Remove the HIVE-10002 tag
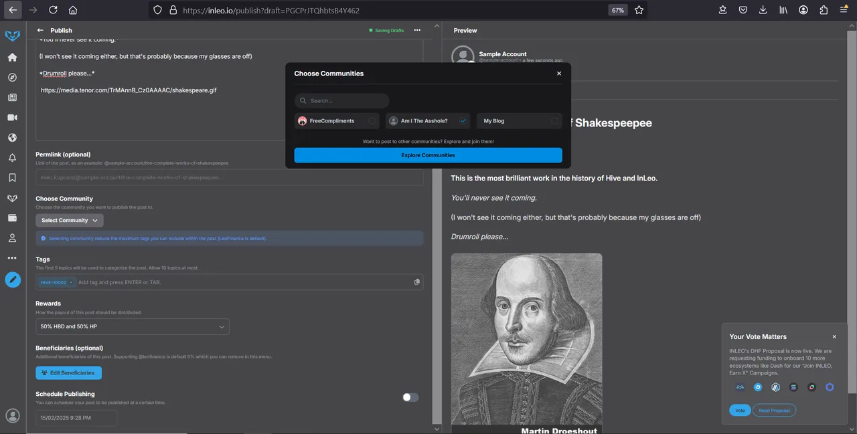 [x=71, y=282]
